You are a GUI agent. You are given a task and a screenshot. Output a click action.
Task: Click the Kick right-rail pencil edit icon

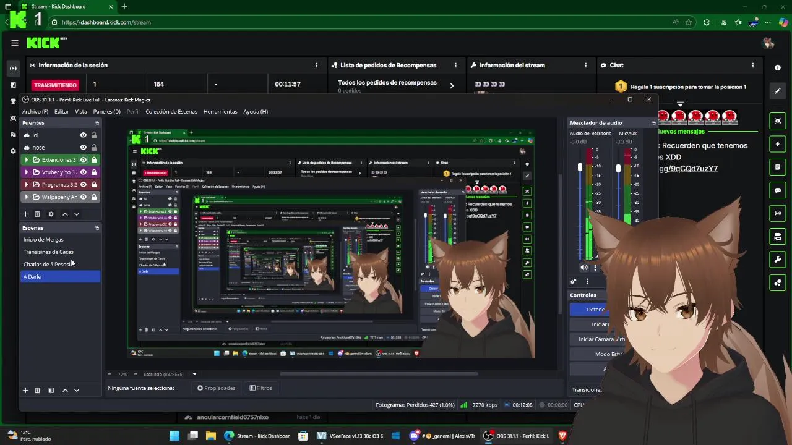778,91
